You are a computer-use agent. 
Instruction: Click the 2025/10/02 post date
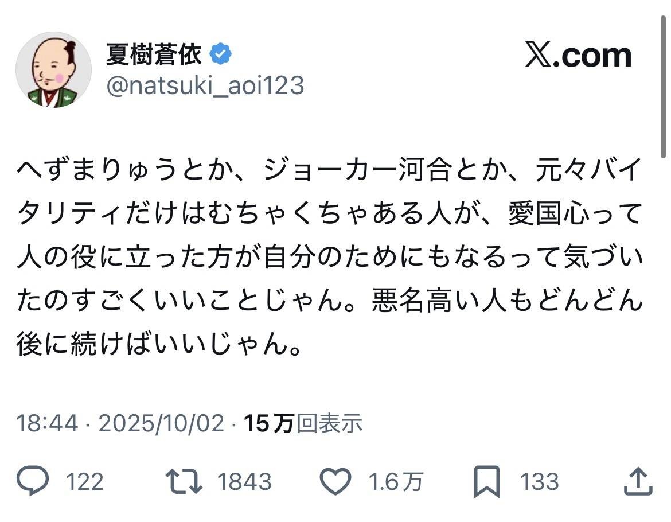point(161,424)
